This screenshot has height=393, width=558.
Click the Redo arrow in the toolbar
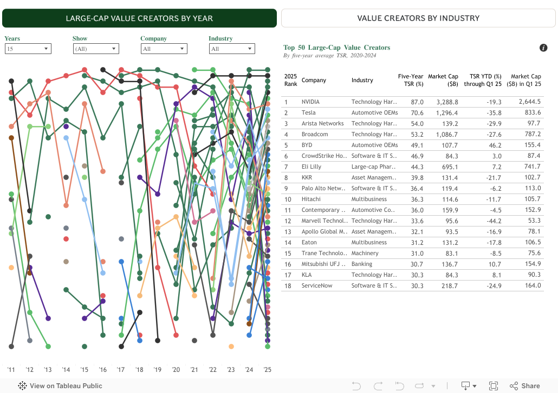coord(378,386)
